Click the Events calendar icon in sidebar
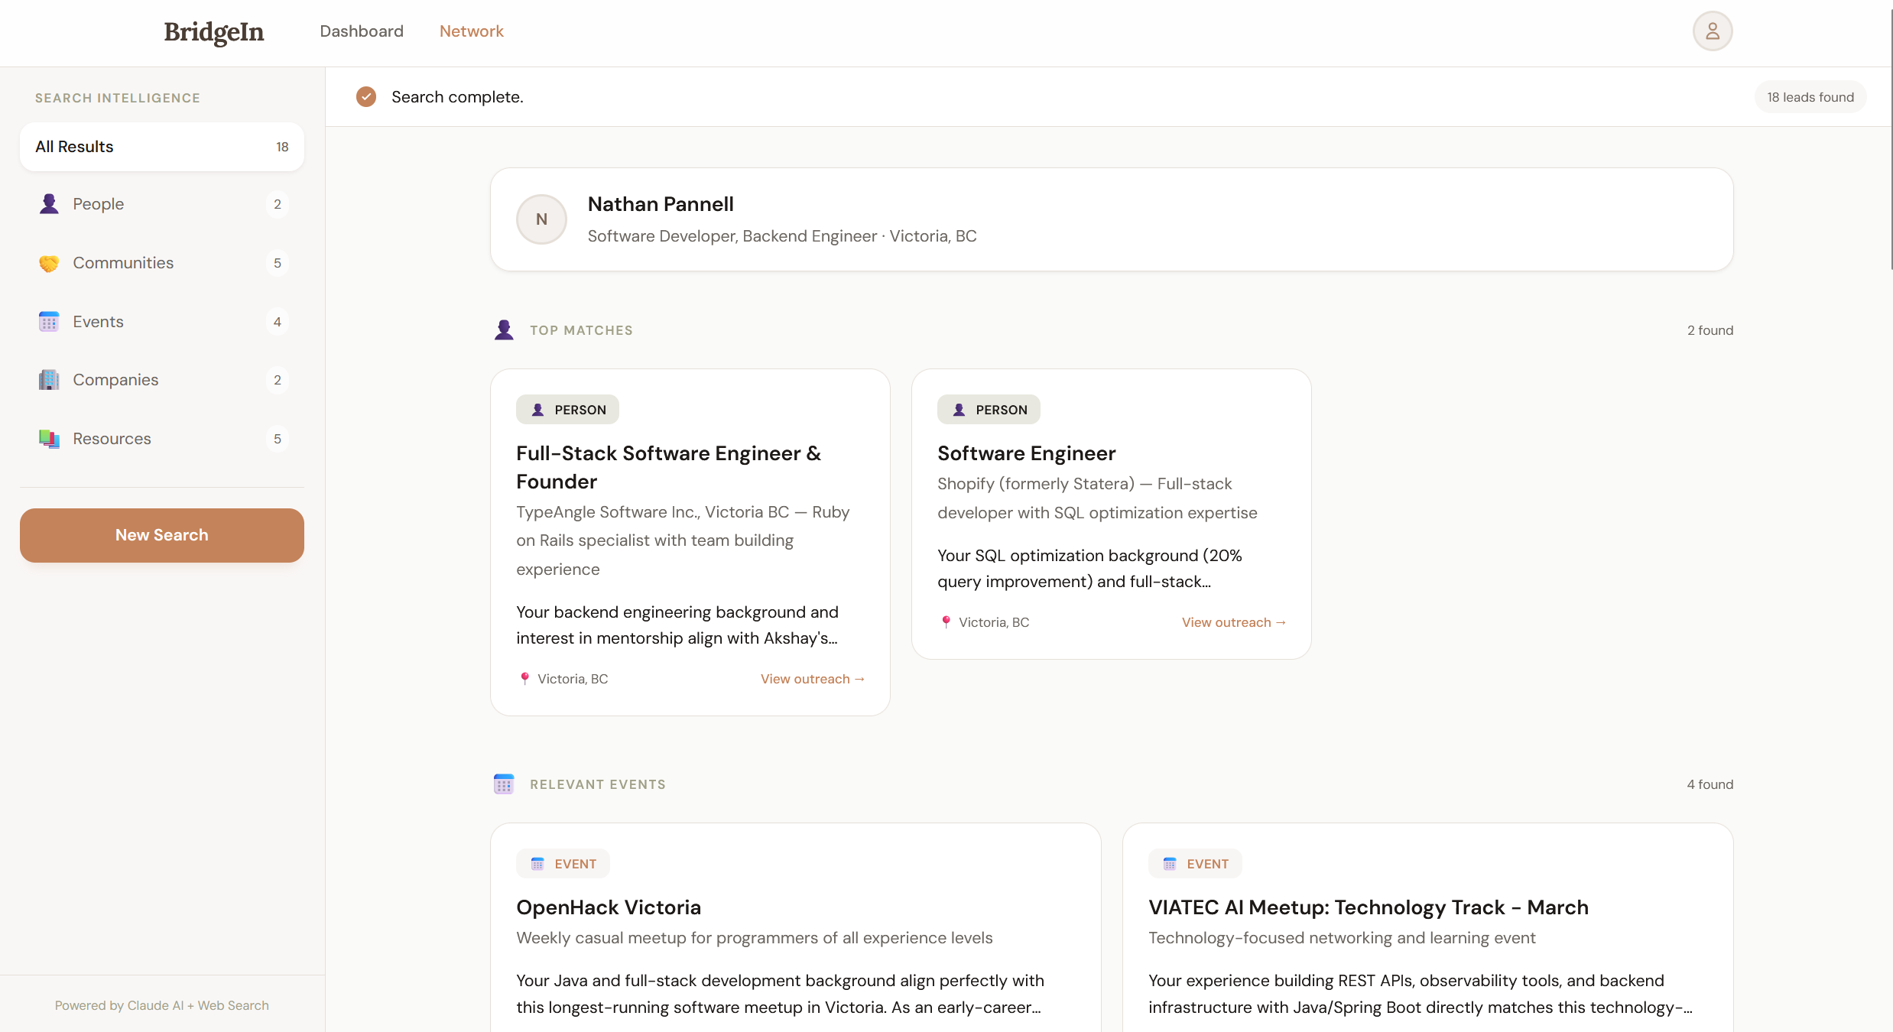 tap(49, 322)
